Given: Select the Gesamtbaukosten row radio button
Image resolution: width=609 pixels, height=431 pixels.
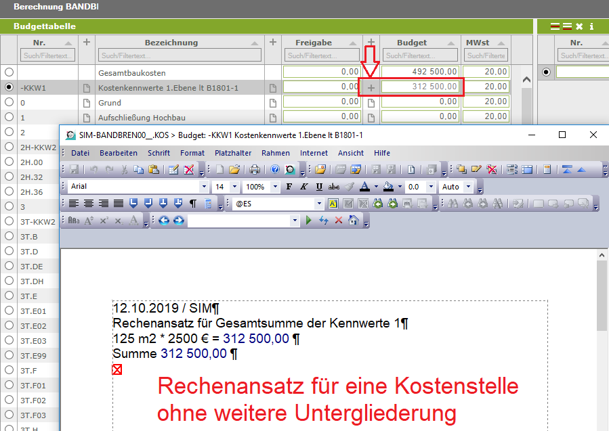Looking at the screenshot, I should click(9, 72).
